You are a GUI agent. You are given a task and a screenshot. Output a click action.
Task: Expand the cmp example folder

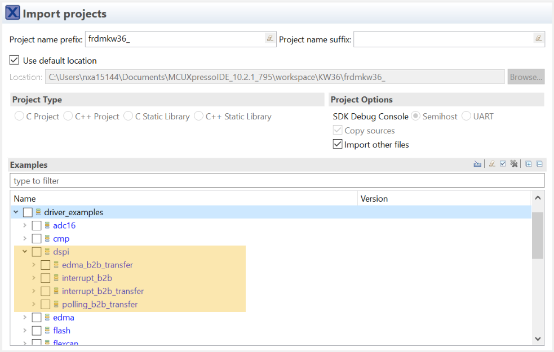click(25, 239)
